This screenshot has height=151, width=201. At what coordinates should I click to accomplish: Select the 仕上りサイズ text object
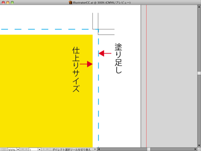[x=76, y=69]
